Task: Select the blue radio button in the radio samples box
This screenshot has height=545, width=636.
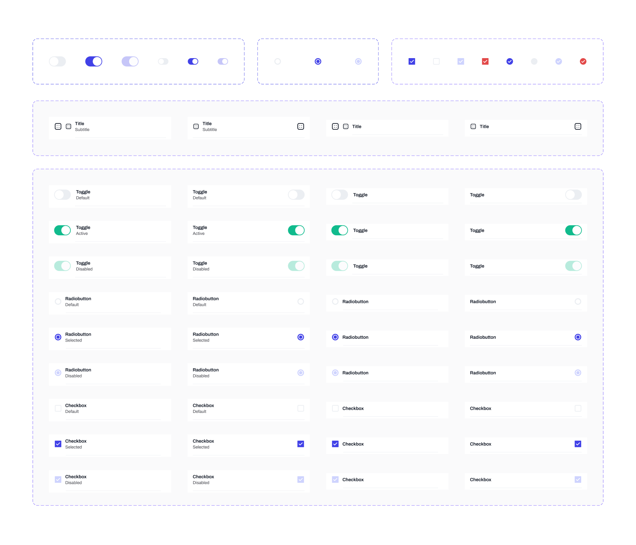Action: coord(318,61)
